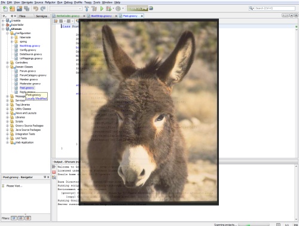Expand the Web Application node

[7, 142]
